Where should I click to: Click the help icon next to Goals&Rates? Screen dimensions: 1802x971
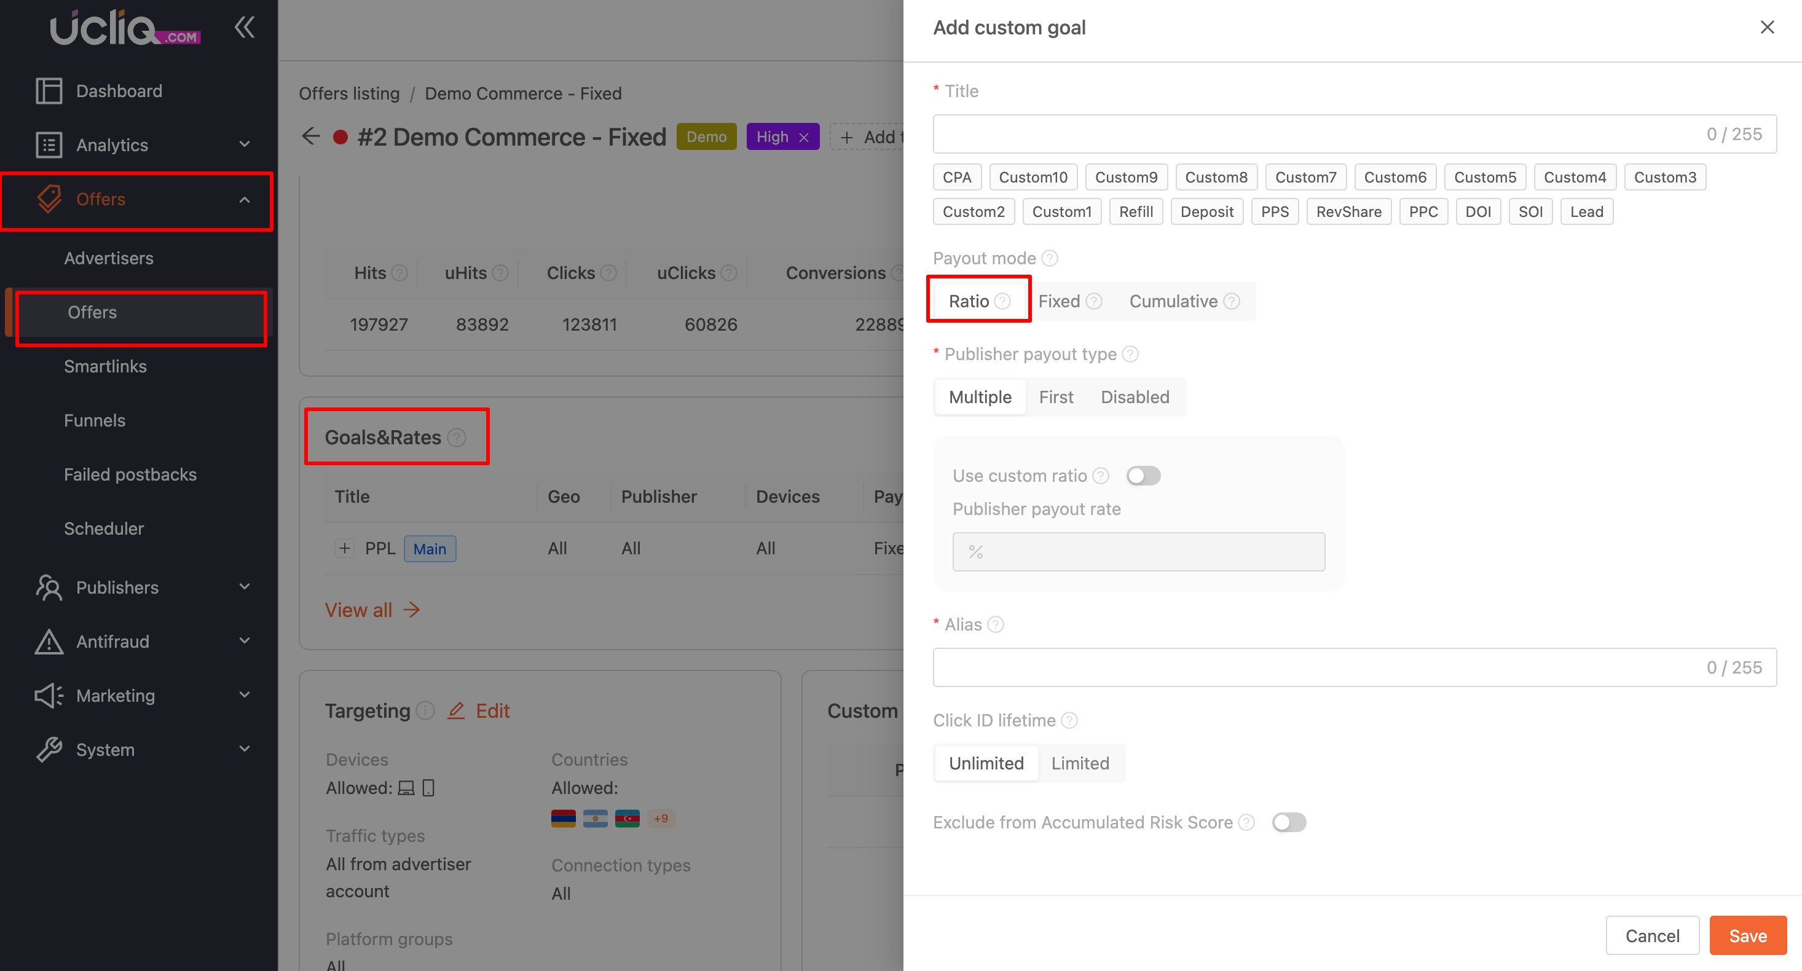(457, 438)
